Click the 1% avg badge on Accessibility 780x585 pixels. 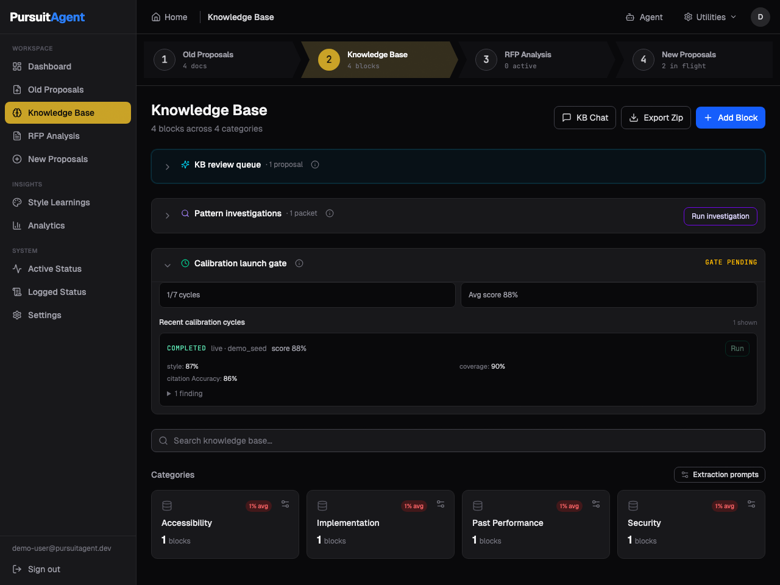pyautogui.click(x=258, y=506)
